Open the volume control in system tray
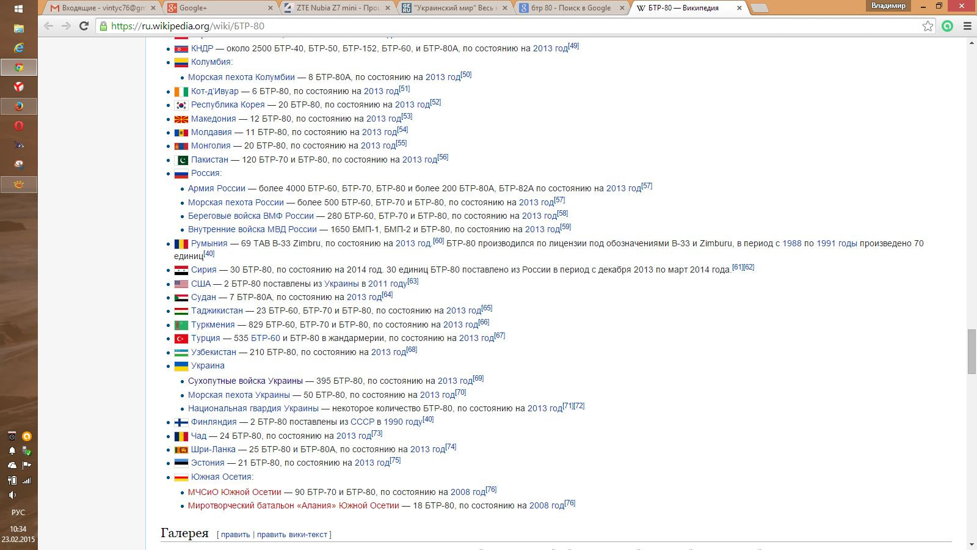 12,495
